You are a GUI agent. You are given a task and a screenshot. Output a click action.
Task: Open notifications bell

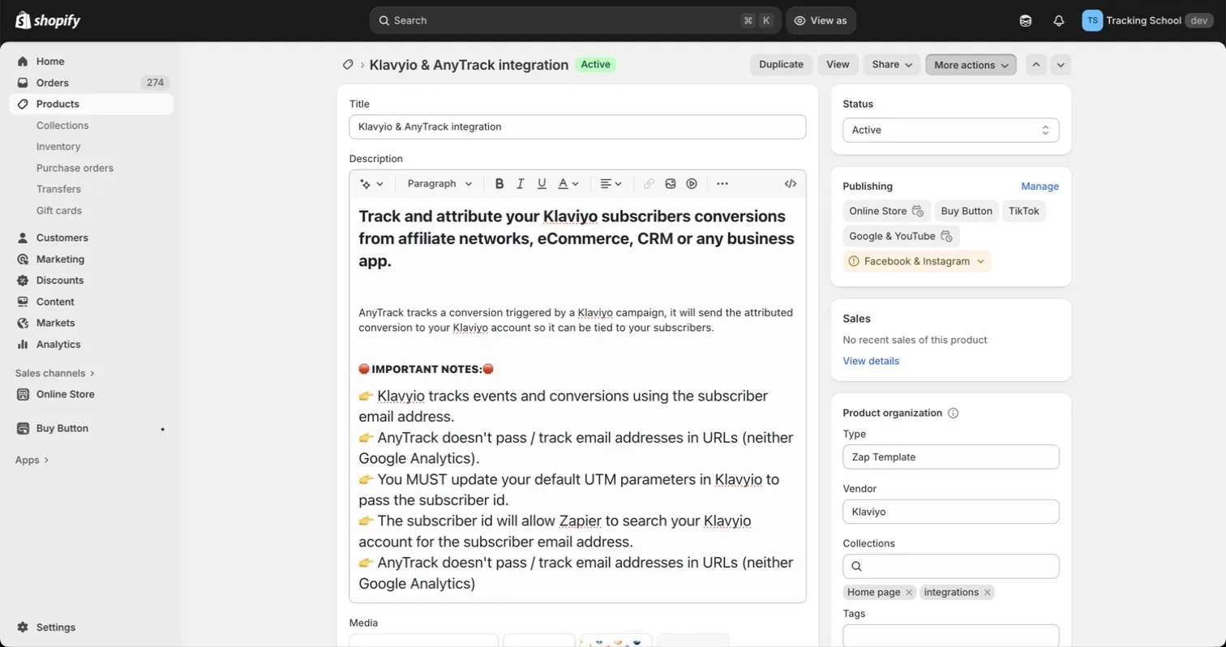[x=1058, y=20]
